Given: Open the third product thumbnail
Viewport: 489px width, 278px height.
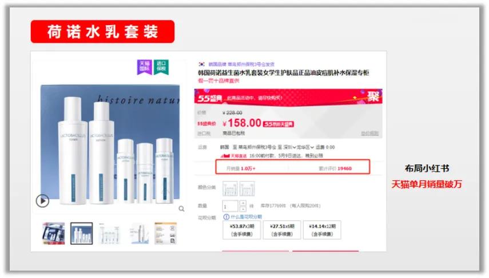Looking at the screenshot, I should click(x=109, y=233).
